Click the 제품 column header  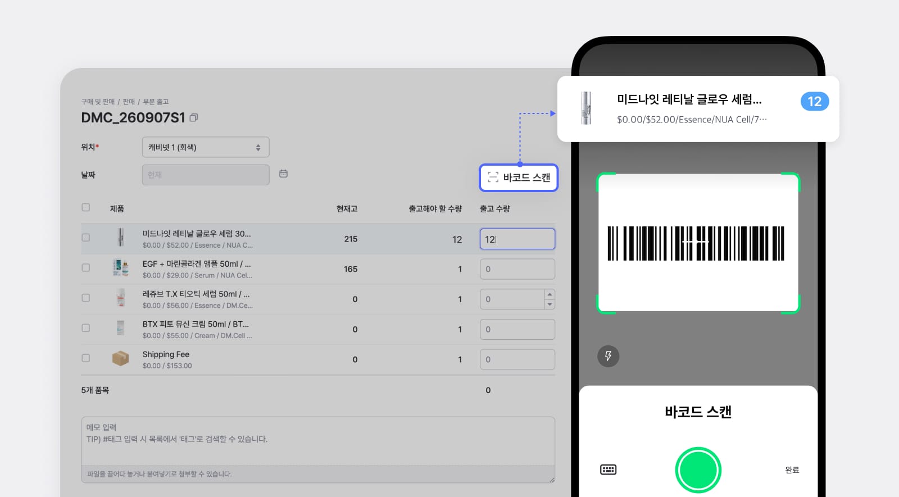point(117,209)
